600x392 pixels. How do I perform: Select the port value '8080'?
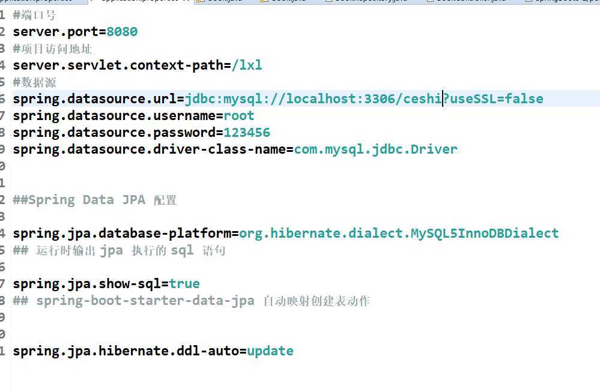122,32
